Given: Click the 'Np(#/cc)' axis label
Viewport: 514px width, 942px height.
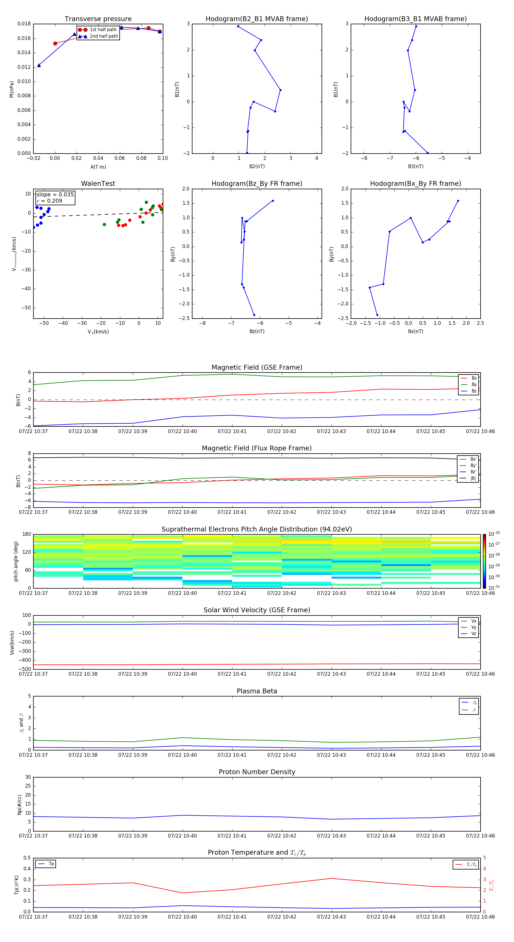Looking at the screenshot, I should [19, 804].
